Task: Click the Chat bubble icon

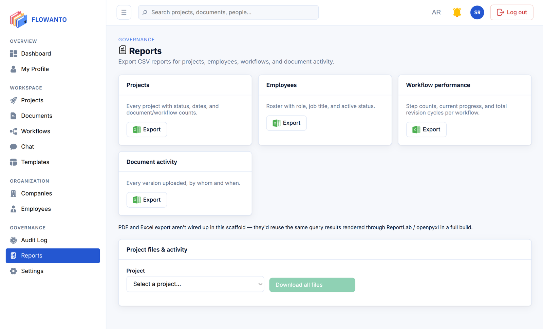Action: [13, 147]
